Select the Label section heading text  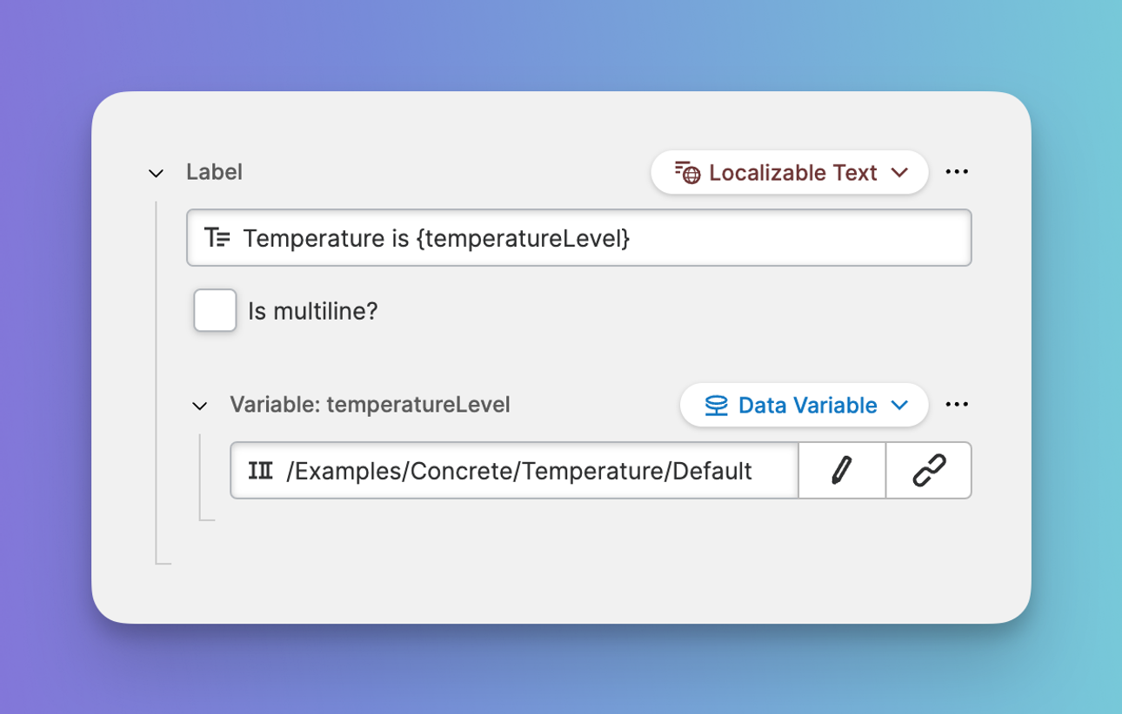(x=214, y=172)
